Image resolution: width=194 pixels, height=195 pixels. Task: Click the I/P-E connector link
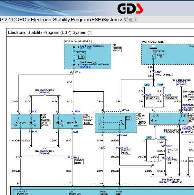(77, 72)
